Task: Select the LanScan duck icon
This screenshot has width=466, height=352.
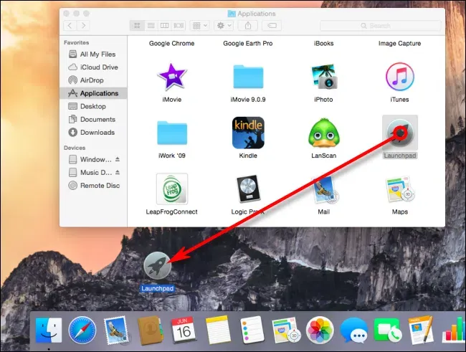Action: 323,133
